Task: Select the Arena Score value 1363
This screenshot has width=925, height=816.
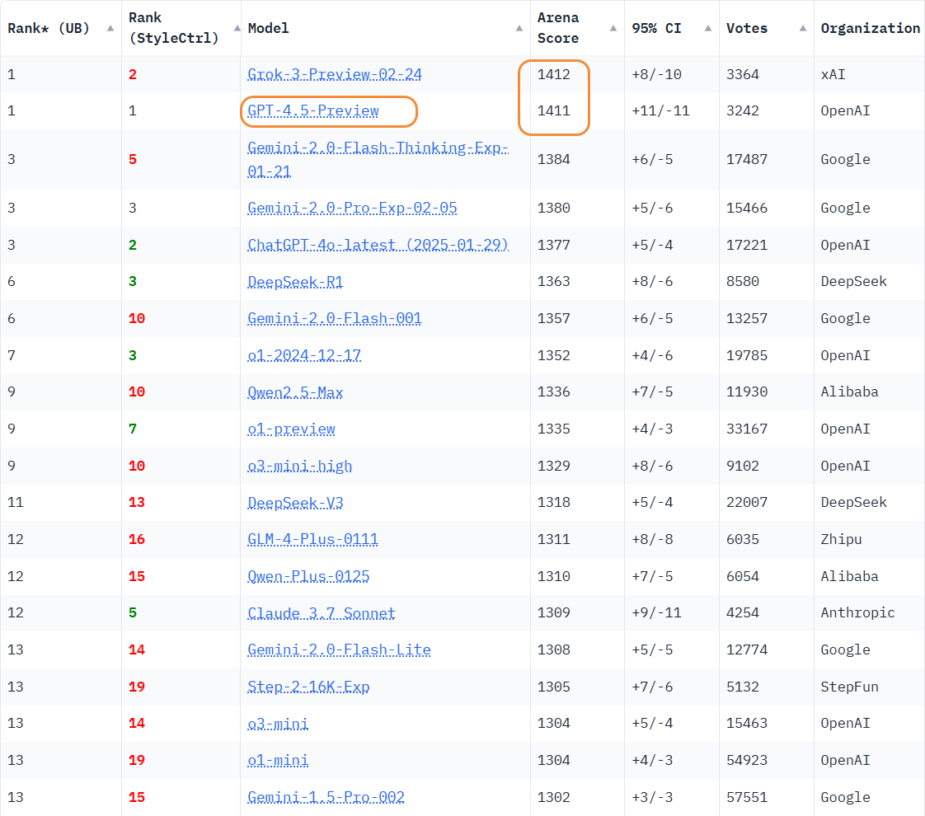Action: [x=554, y=282]
